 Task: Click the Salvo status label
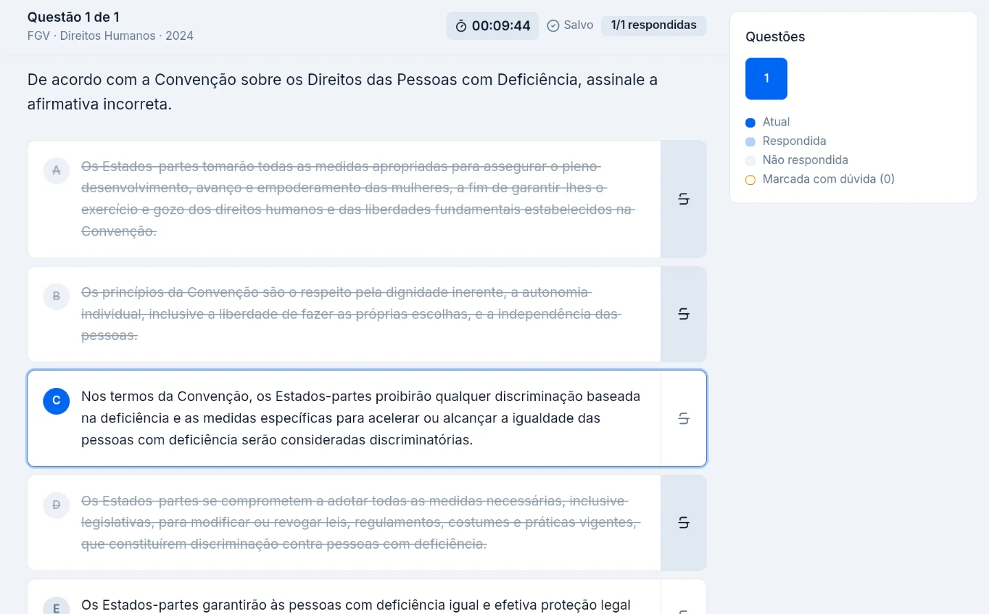[x=578, y=25]
